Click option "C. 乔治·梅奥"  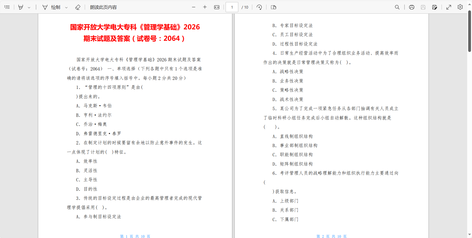[x=91, y=124]
